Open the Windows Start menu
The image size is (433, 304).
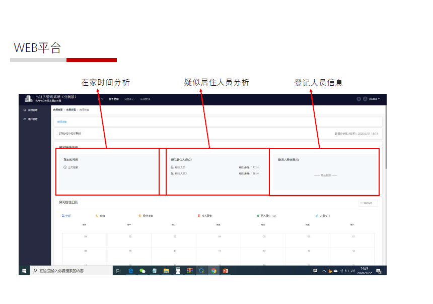click(24, 271)
